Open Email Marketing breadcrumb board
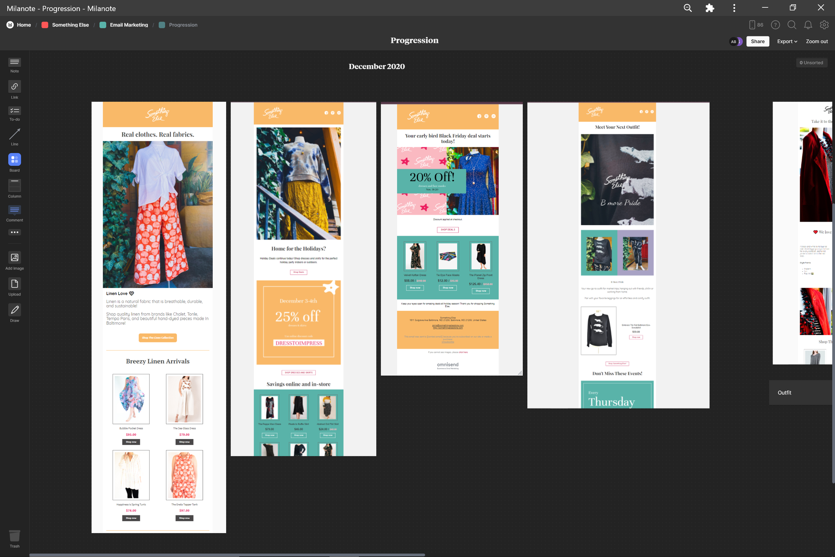 [x=124, y=25]
